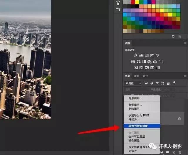
Task: Add a Threshold adjustment
Action: [x=147, y=68]
